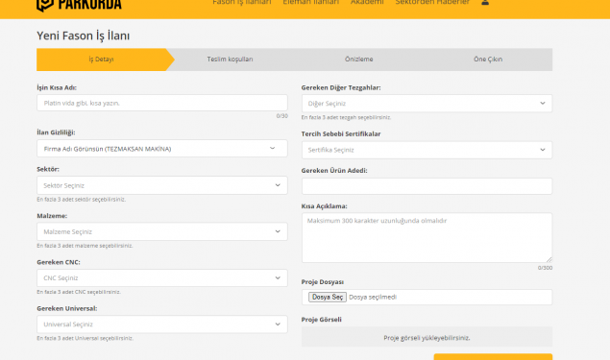Open the Universal Seçiniz dropdown

162,324
